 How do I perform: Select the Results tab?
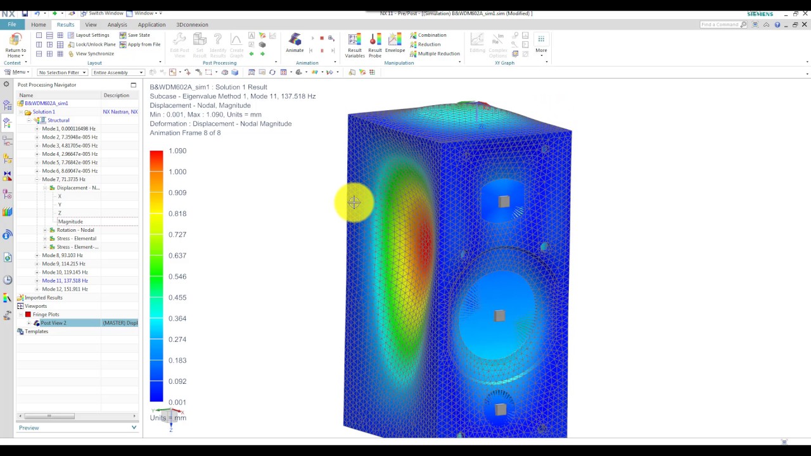click(65, 25)
